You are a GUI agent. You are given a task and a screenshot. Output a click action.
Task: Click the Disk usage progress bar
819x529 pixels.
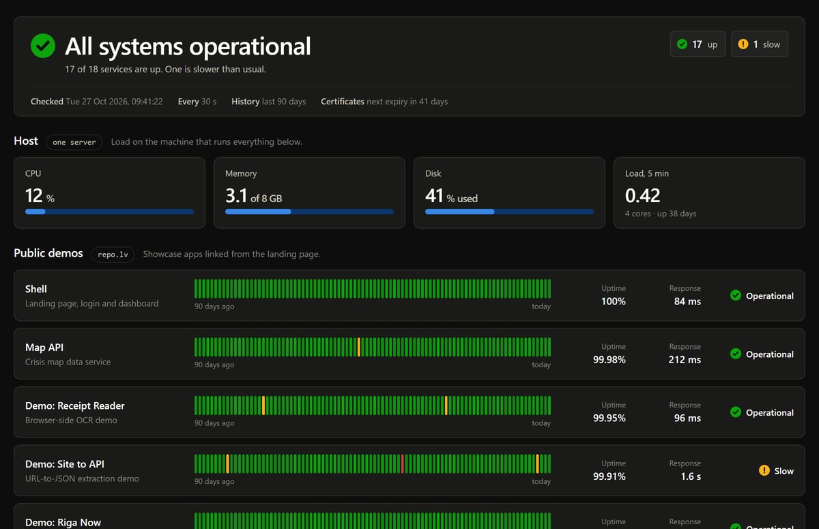click(x=509, y=212)
